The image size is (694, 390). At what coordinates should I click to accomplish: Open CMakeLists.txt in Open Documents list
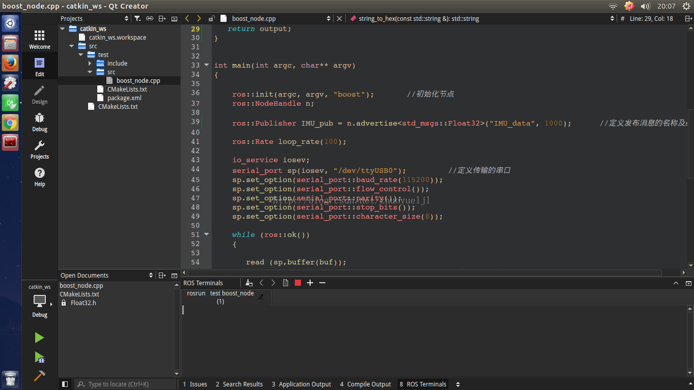(79, 294)
